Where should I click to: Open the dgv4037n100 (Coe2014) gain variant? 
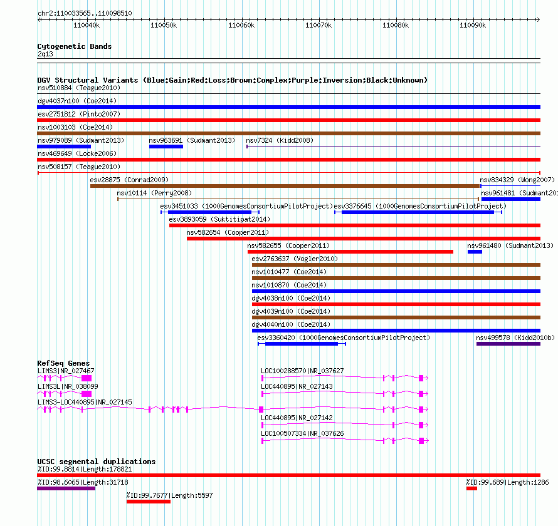point(288,107)
